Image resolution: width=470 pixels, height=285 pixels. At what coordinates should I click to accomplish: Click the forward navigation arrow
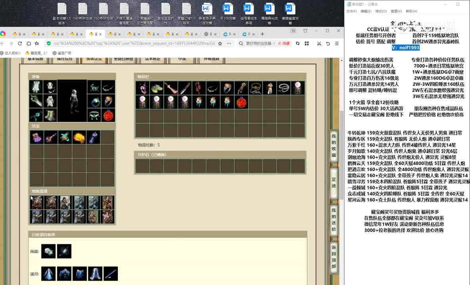(11, 44)
